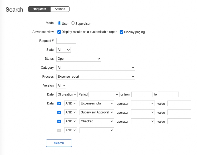Toggle the Display paging checkbox
The height and width of the screenshot is (155, 198).
pos(121,32)
